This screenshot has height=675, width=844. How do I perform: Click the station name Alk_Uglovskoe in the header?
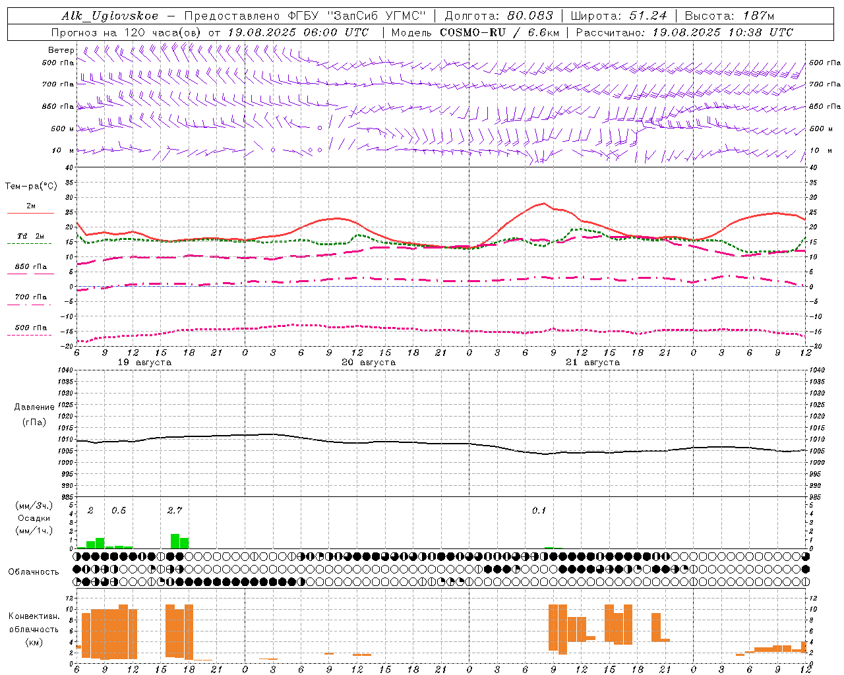(110, 16)
